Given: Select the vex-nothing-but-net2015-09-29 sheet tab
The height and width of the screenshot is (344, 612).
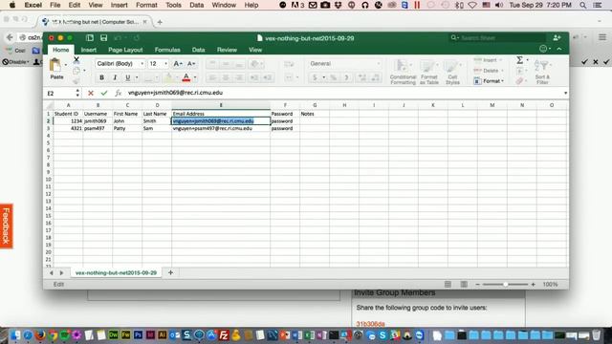Looking at the screenshot, I should click(116, 272).
